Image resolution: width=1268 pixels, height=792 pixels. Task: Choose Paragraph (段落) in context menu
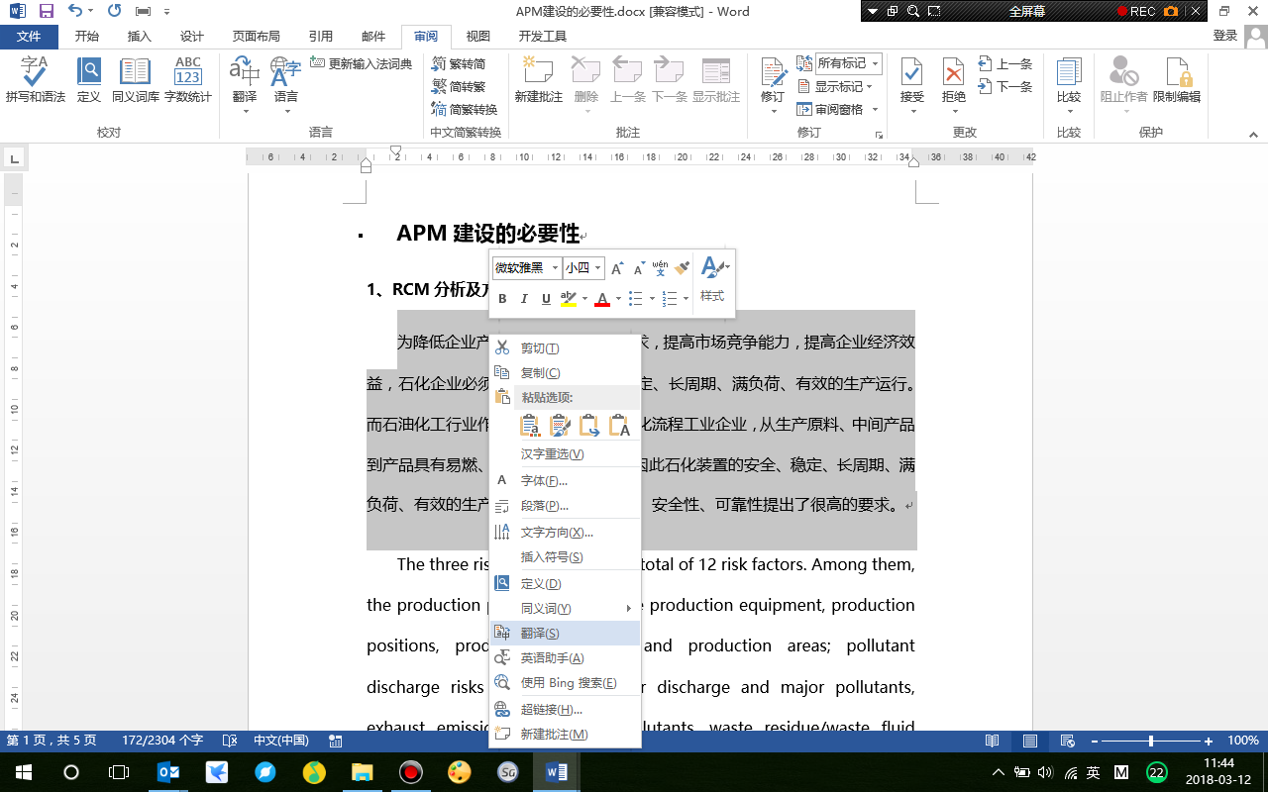(566, 505)
